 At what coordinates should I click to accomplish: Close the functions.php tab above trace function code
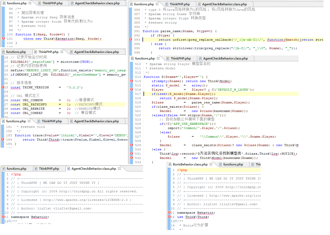pos(29,121)
